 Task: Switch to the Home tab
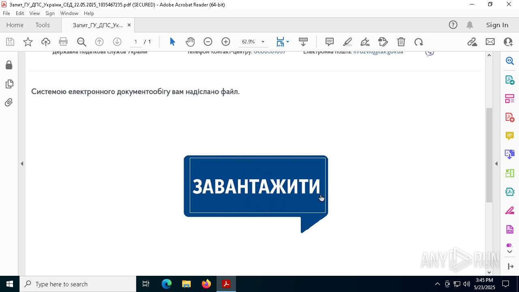[x=15, y=25]
